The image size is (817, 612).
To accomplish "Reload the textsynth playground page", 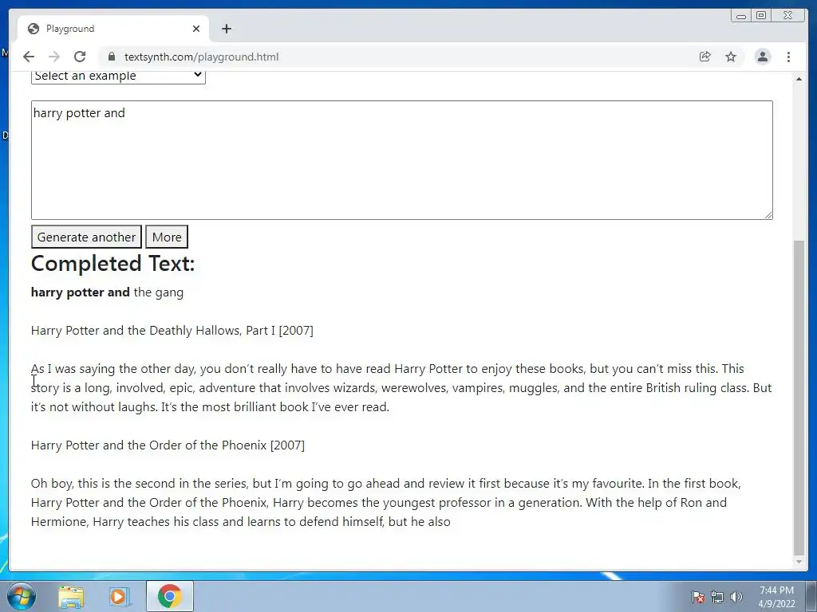I will [80, 57].
